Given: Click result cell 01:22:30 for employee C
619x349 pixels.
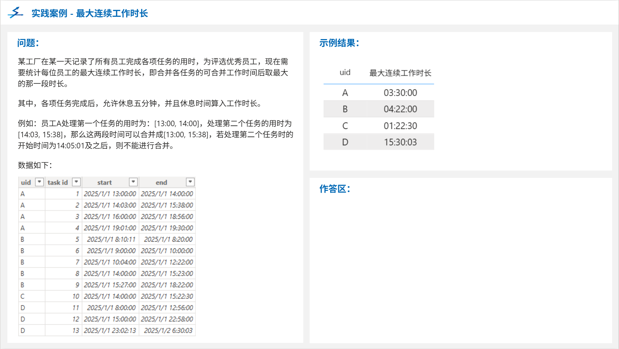Looking at the screenshot, I should pos(400,126).
